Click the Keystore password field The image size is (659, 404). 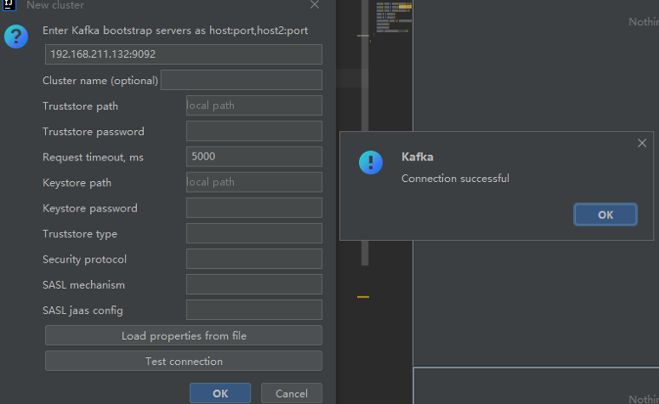[254, 208]
